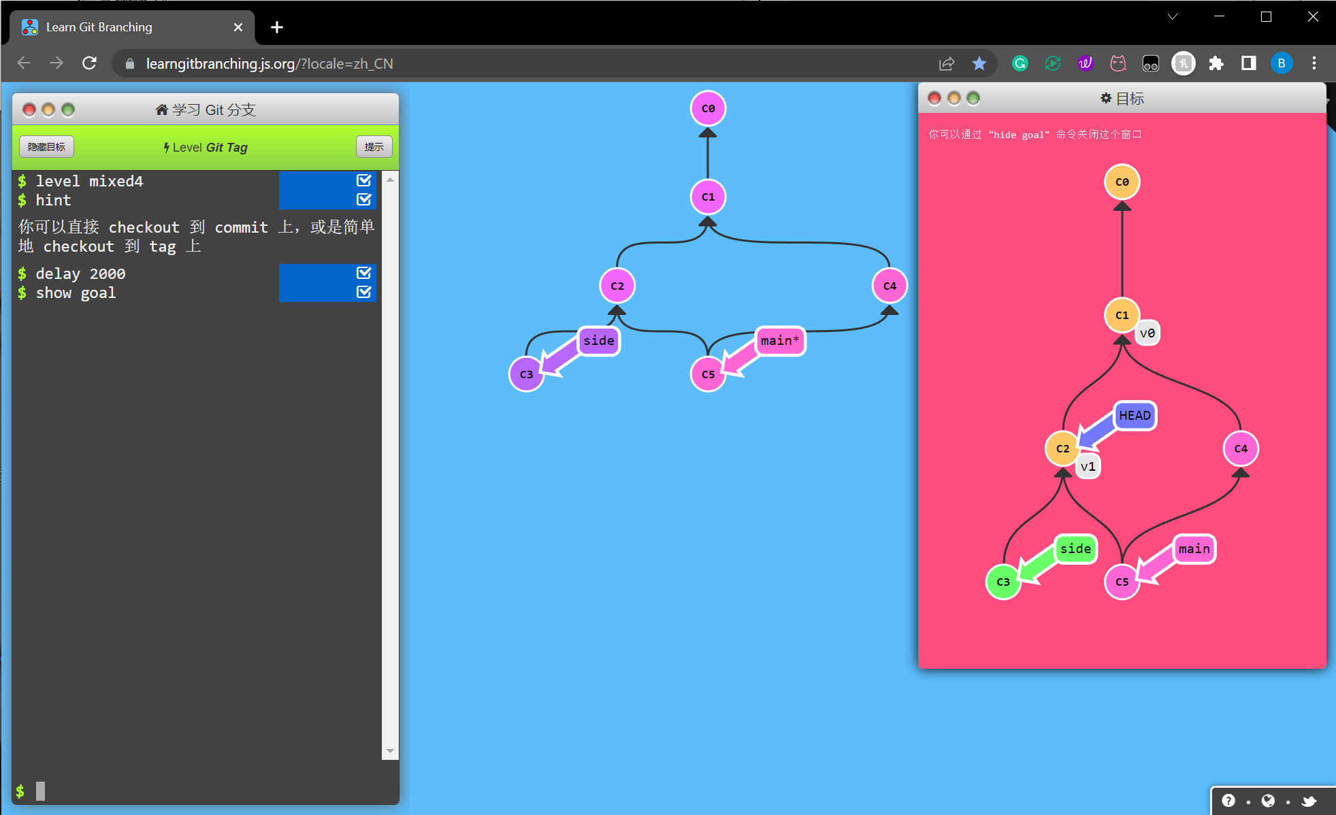Open a new browser tab
This screenshot has height=815, width=1336.
point(276,27)
